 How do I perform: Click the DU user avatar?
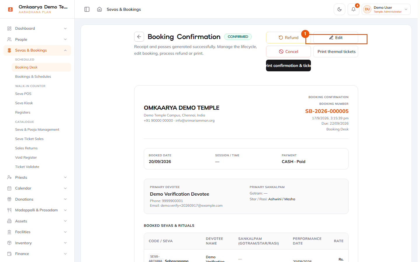[367, 9]
